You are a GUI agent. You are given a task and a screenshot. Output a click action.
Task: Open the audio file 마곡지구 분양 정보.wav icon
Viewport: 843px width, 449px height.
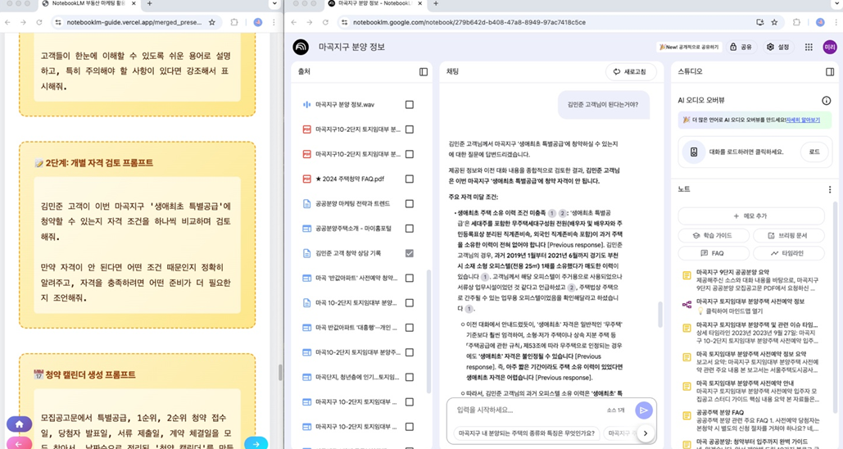pyautogui.click(x=306, y=104)
